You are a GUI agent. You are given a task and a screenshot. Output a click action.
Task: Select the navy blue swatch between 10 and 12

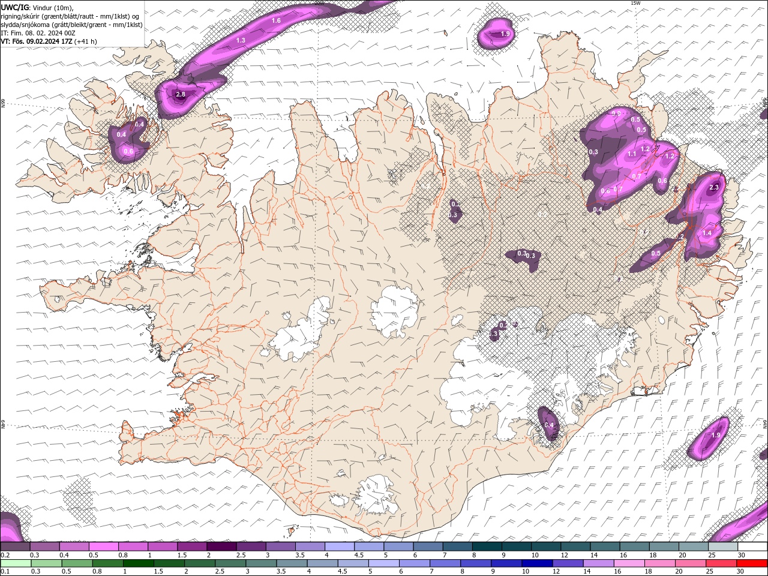pyautogui.click(x=538, y=563)
